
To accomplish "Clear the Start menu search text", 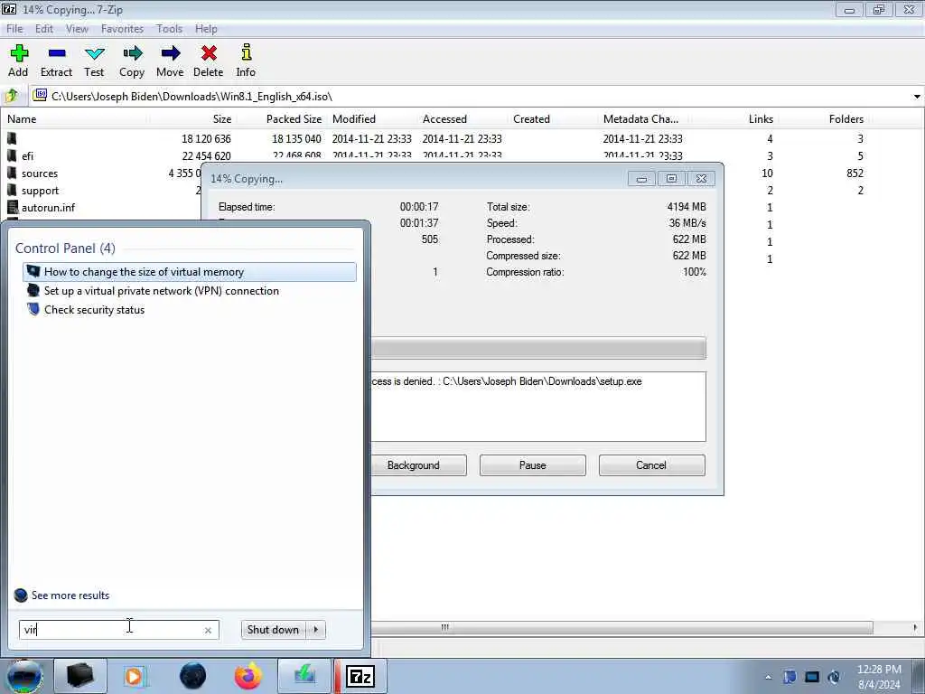I will [208, 630].
